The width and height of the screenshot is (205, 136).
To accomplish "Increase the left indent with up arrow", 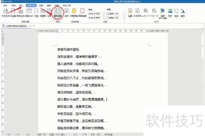I will pos(104,13).
